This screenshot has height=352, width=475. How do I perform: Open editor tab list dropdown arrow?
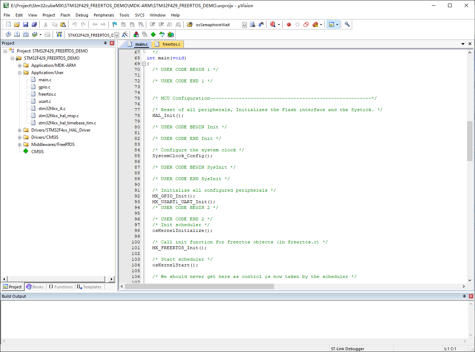point(463,44)
